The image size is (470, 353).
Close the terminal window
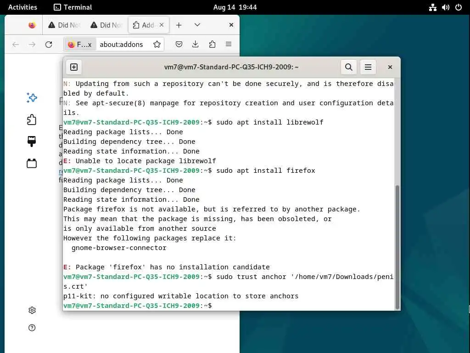pyautogui.click(x=390, y=67)
